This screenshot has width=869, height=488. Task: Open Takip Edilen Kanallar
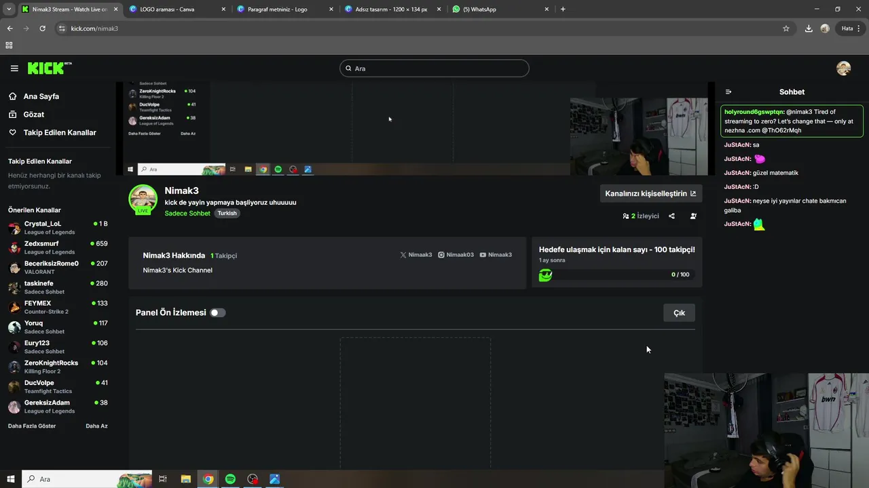[x=60, y=133]
